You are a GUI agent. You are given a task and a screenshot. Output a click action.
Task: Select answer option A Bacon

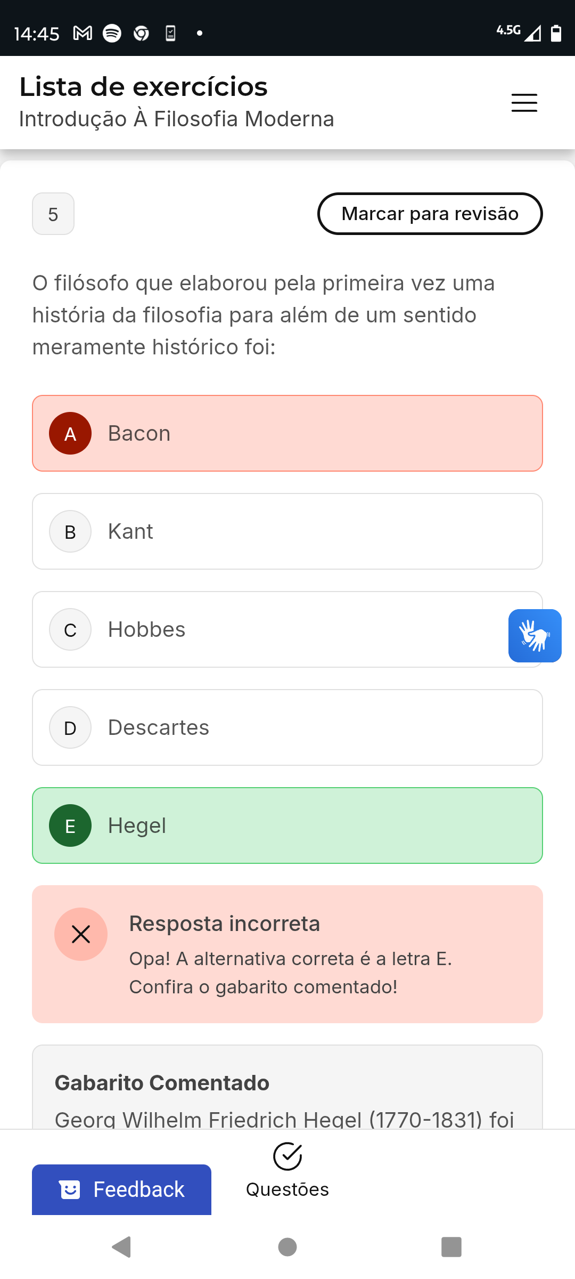pyautogui.click(x=287, y=433)
